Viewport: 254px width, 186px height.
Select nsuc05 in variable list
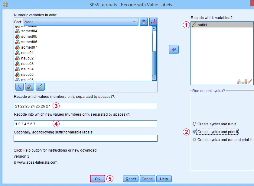pyautogui.click(x=83, y=75)
